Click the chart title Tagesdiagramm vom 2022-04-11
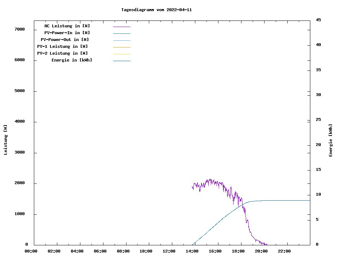 point(156,10)
